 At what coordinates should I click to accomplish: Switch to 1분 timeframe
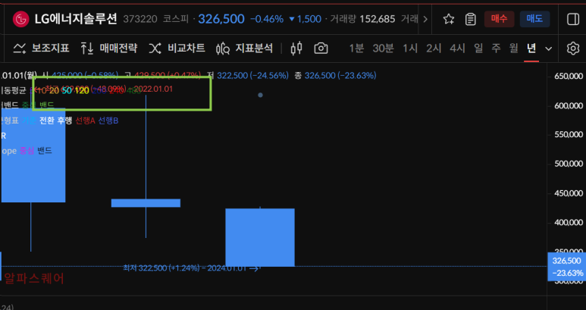coord(356,49)
